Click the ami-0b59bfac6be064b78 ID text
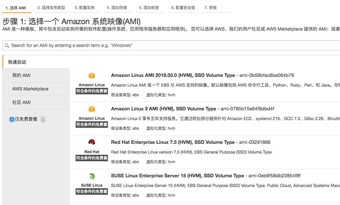340x205 pixels. click(x=267, y=75)
